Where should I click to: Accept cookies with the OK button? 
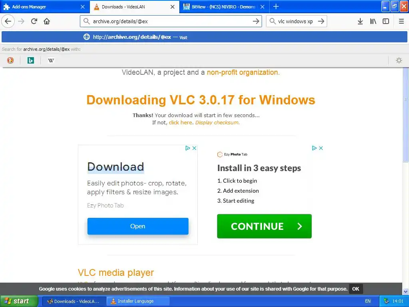355,289
